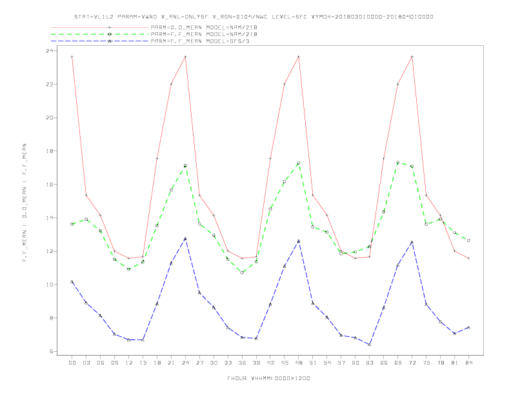Click x-axis tick label 12

click(129, 363)
